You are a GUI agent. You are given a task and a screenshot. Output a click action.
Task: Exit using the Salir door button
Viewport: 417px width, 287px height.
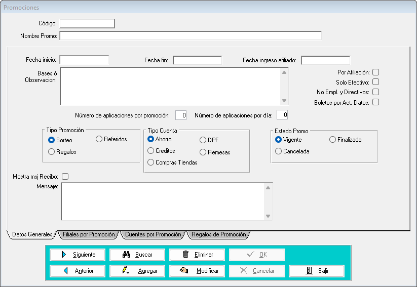pyautogui.click(x=317, y=271)
